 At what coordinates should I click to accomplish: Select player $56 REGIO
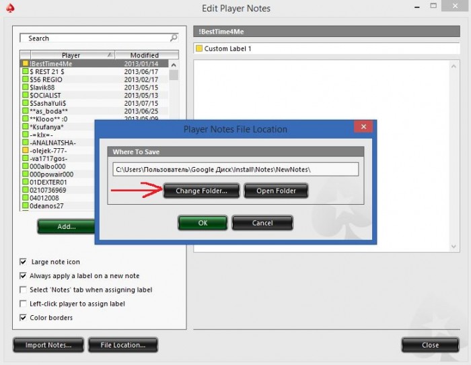tap(94, 79)
